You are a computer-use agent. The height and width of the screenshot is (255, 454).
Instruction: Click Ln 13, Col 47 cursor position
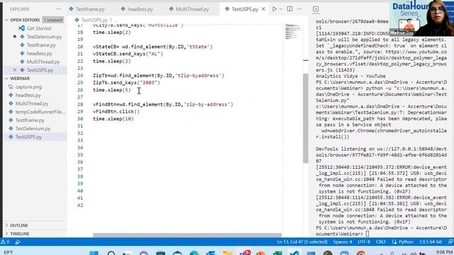pyautogui.click(x=302, y=242)
